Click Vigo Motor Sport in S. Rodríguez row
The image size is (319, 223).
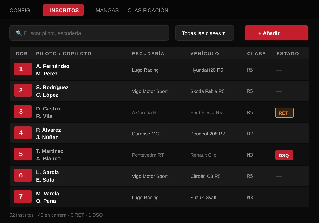pos(150,91)
